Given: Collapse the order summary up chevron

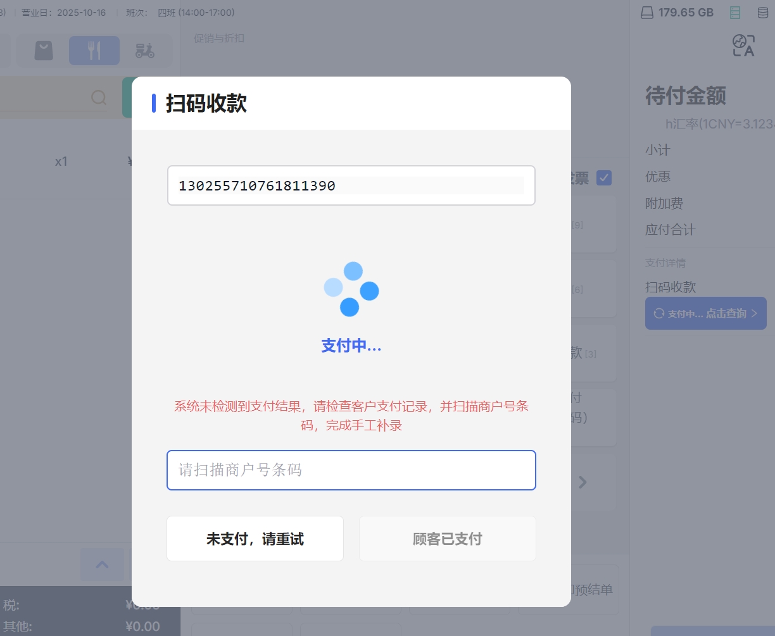Looking at the screenshot, I should (x=102, y=564).
